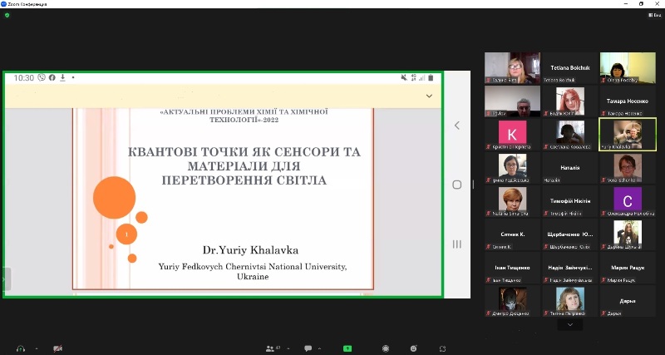Image resolution: width=665 pixels, height=355 pixels.
Task: Select Тимофій Нікітін participant tile
Action: (x=569, y=200)
